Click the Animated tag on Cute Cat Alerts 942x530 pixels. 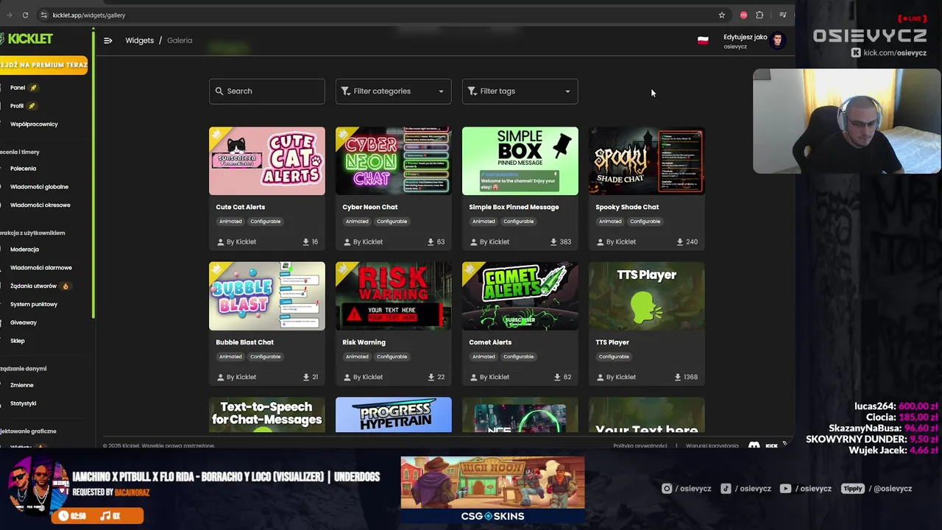click(x=230, y=222)
